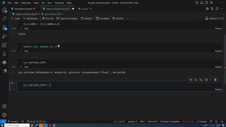Image resolution: width=226 pixels, height=127 pixels.
Task: Click the Windows taskbar search box
Action: 17,125
